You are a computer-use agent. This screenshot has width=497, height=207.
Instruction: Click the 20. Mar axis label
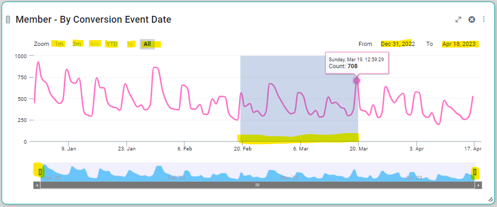358,148
